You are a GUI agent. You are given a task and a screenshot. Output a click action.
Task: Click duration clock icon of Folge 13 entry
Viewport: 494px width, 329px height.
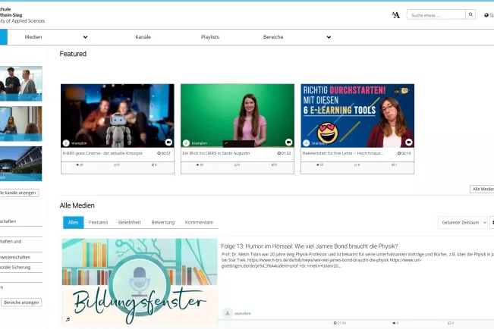tap(335, 323)
